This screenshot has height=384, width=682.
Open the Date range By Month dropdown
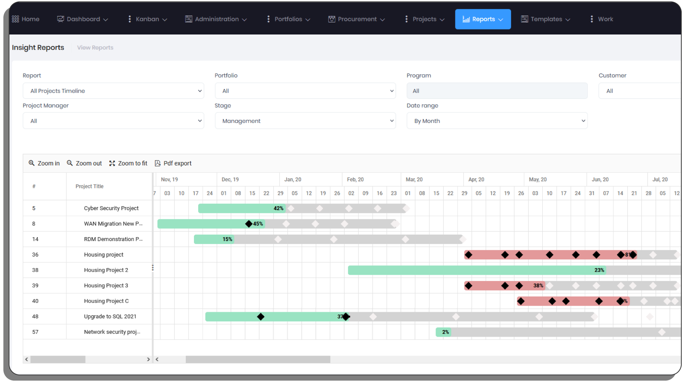(497, 121)
